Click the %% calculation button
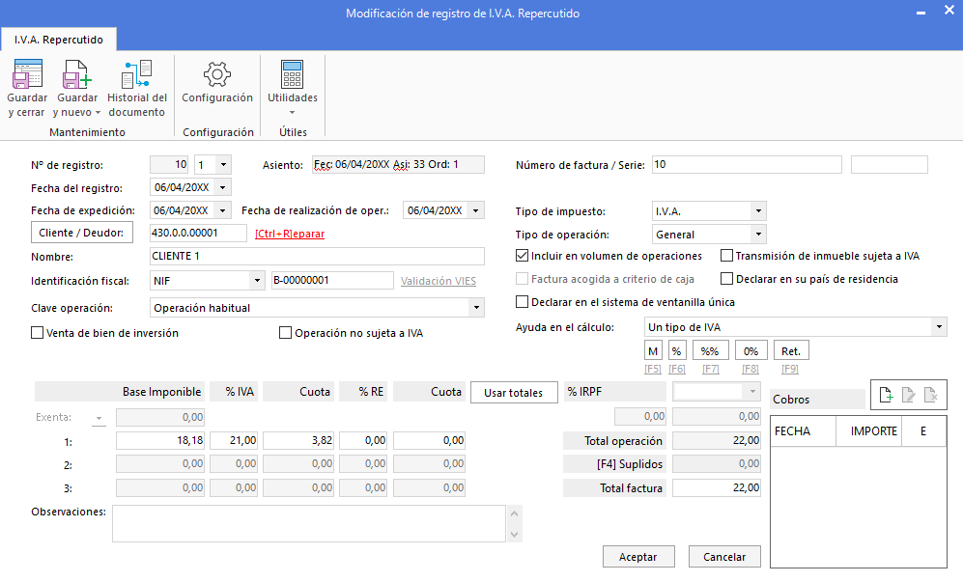The height and width of the screenshot is (582, 963). 710,351
